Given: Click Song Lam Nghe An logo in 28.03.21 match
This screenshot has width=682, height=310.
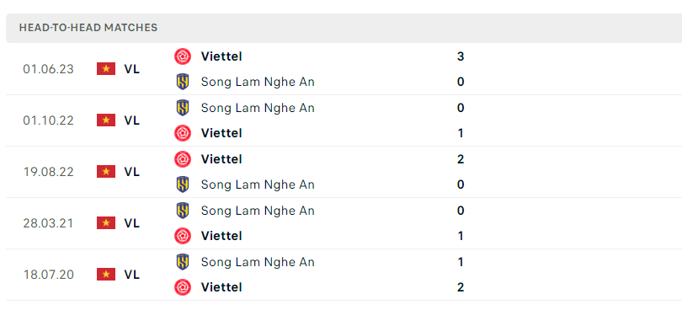Looking at the screenshot, I should pyautogui.click(x=183, y=211).
